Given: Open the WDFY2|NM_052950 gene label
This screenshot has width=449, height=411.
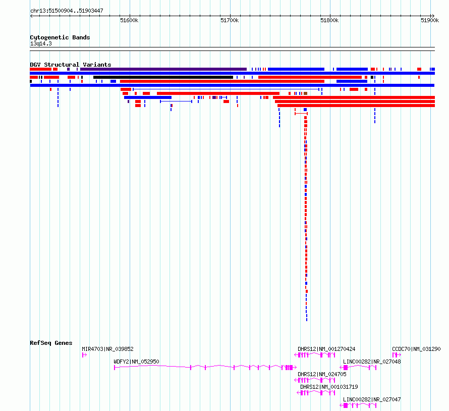Looking at the screenshot, I should tap(136, 362).
